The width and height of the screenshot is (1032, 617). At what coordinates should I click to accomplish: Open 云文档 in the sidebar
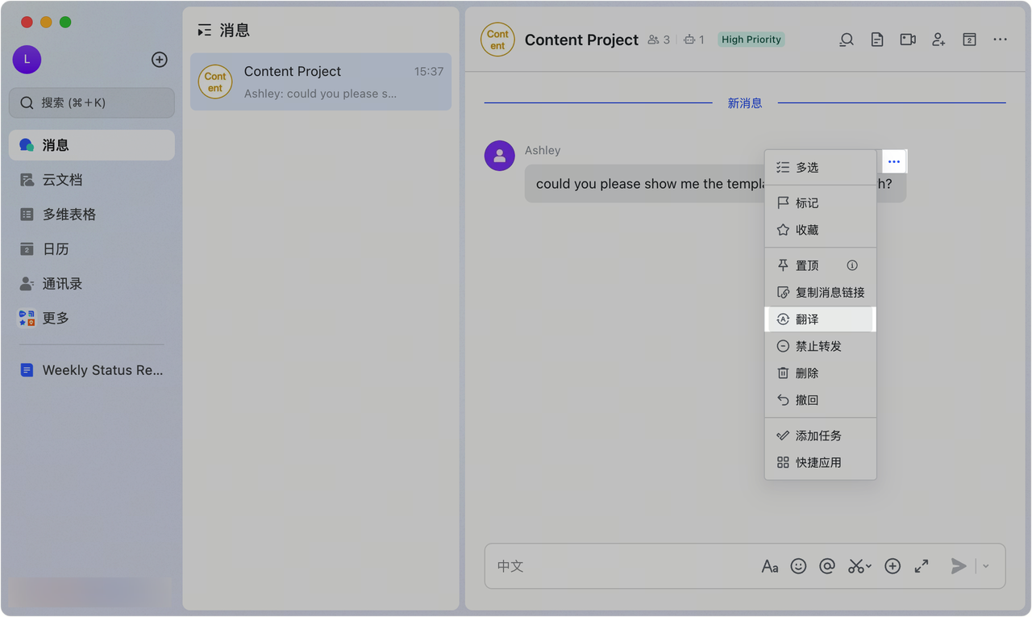click(63, 180)
